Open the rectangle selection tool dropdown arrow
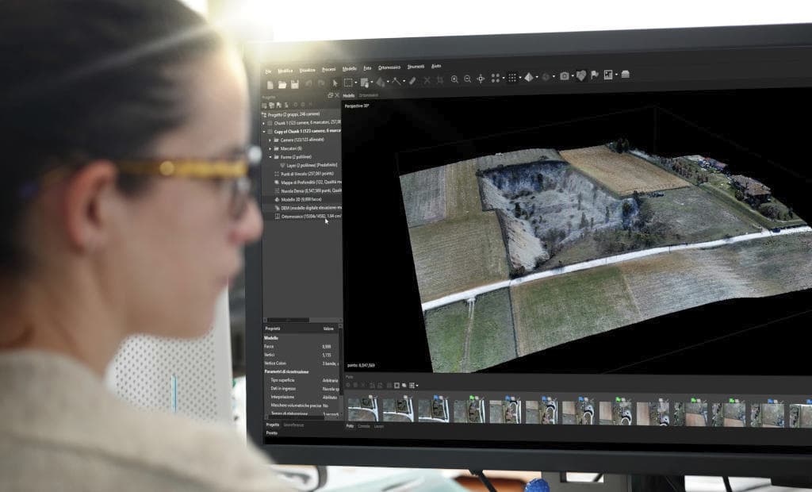The width and height of the screenshot is (812, 492). pyautogui.click(x=356, y=83)
